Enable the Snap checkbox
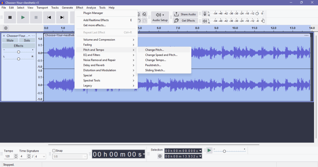 point(54,151)
